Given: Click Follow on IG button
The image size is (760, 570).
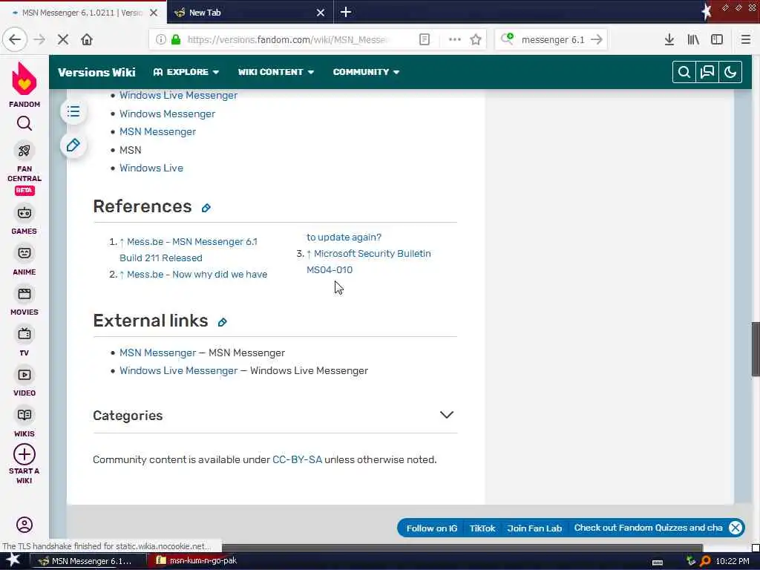Looking at the screenshot, I should (431, 528).
